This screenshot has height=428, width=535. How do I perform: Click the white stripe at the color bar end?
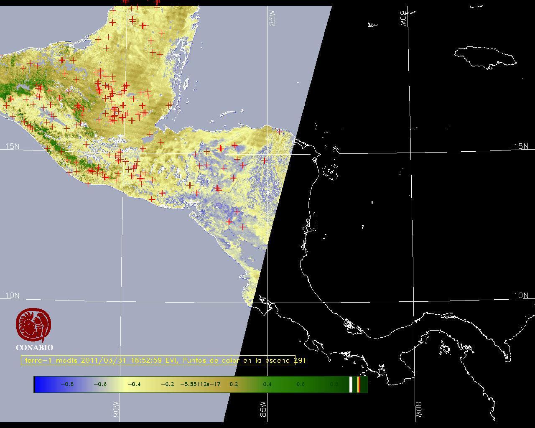(351, 384)
